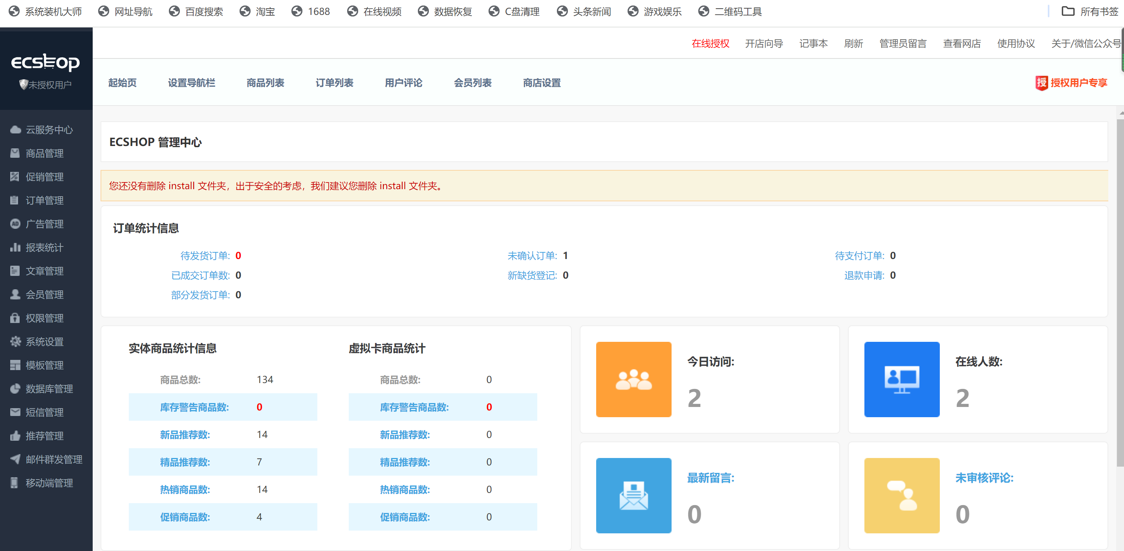This screenshot has width=1124, height=551.
Task: Click the 促销管理 sidebar icon
Action: (15, 177)
